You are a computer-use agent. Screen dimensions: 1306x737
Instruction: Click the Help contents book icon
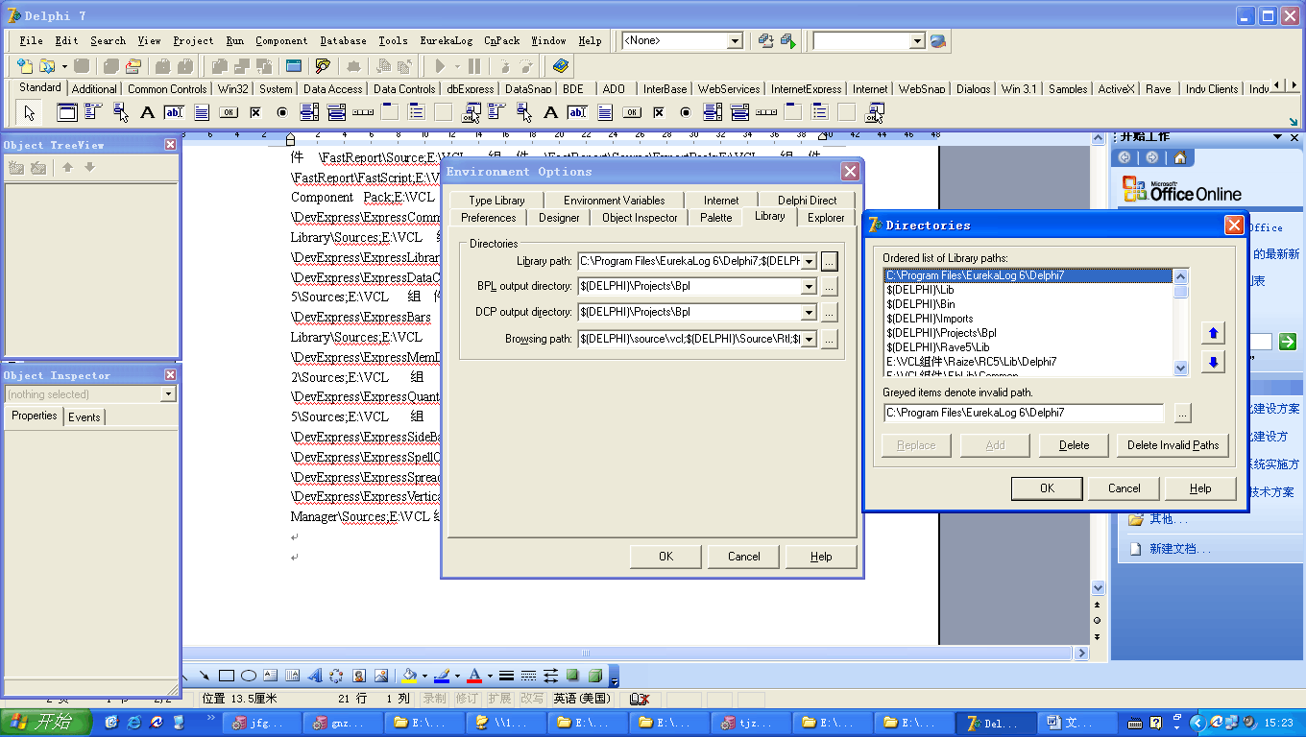[561, 66]
